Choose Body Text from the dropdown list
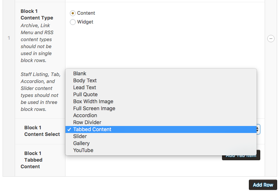Viewport: 279px width, 191px height. click(x=161, y=80)
